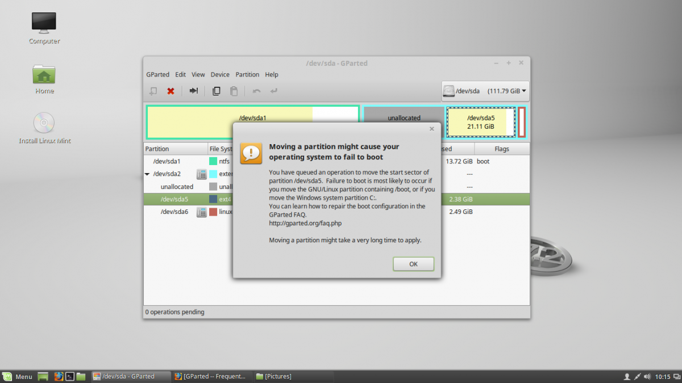
Task: Launch Firefox from the taskbar launcher
Action: pos(58,376)
